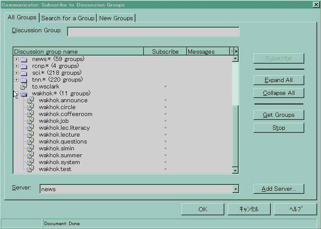Click the sci.* folder icon
321x229 pixels.
(x=24, y=73)
